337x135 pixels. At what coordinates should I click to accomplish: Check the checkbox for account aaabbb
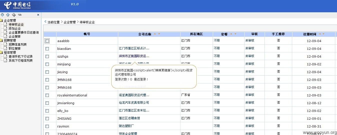click(x=47, y=41)
